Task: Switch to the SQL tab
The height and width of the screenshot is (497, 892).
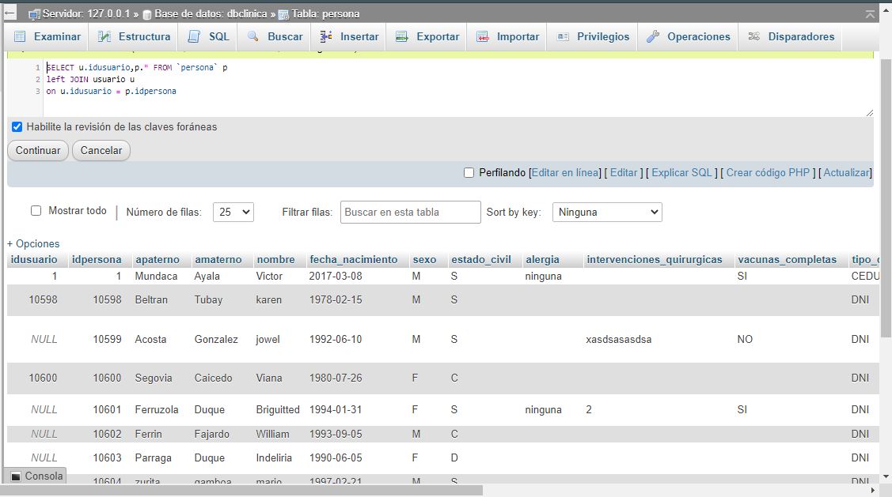Action: (x=207, y=36)
